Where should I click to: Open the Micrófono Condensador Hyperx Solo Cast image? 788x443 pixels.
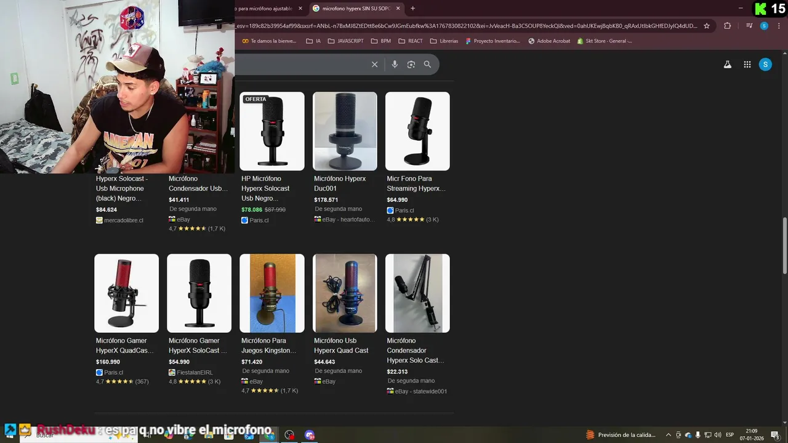(417, 293)
